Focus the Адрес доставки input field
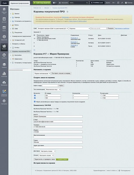134x175 pixels. (58, 147)
